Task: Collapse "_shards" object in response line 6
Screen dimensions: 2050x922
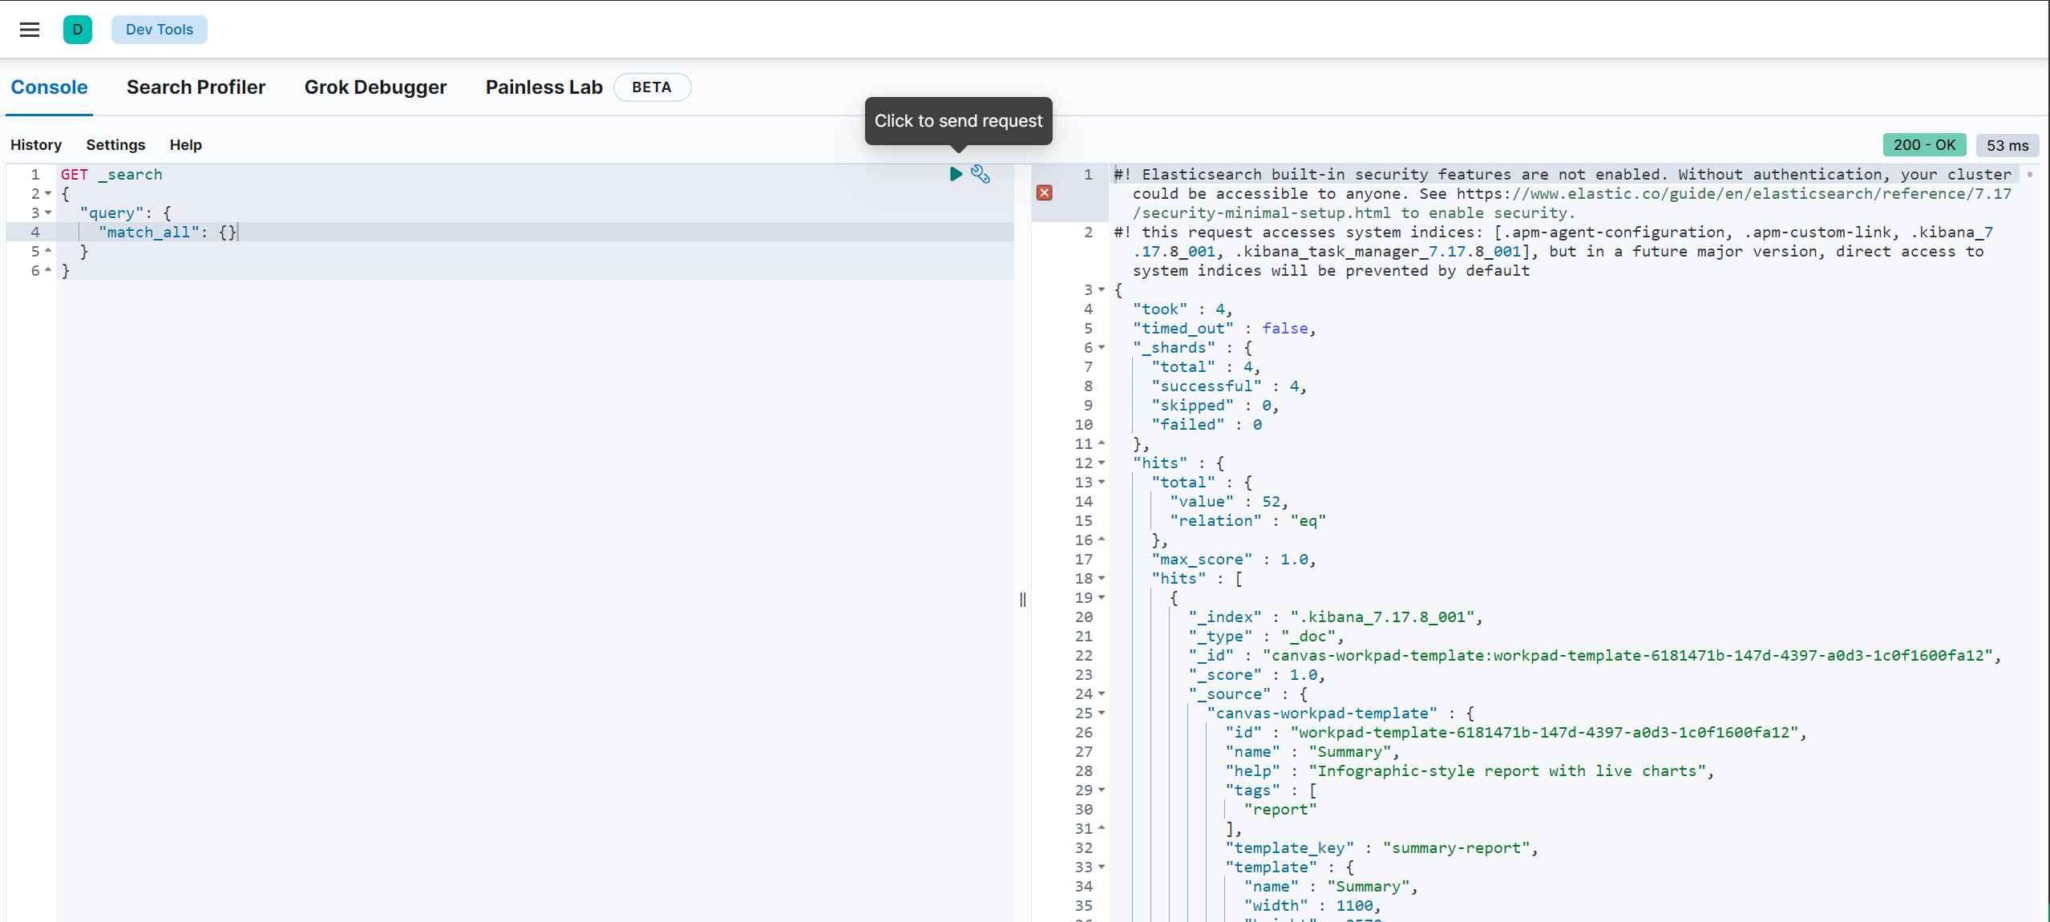Action: (x=1102, y=347)
